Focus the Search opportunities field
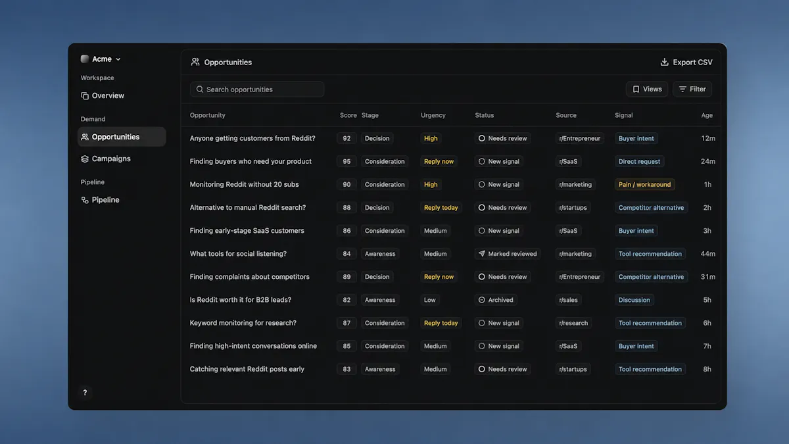789x444 pixels. click(257, 89)
